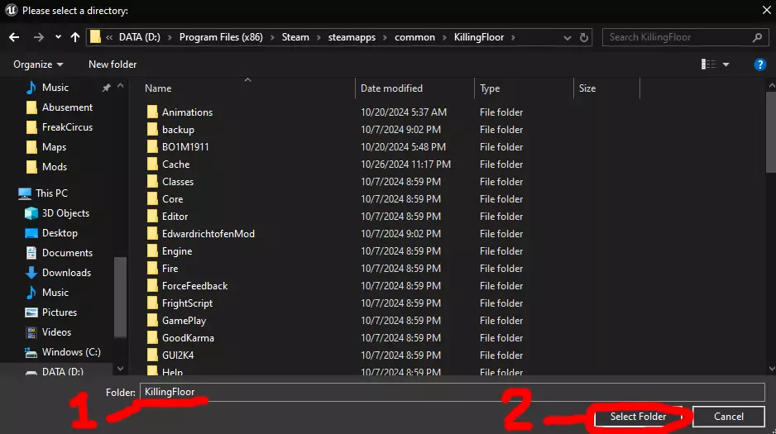Click the search magnifier icon
This screenshot has width=776, height=434.
point(757,37)
